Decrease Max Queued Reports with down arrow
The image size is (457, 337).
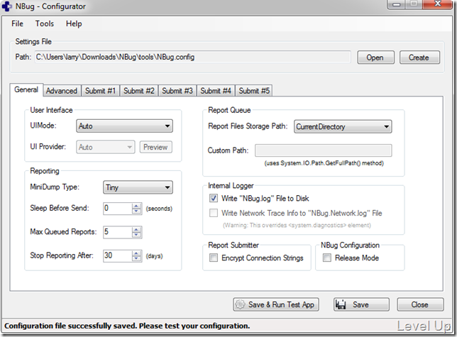tap(136, 235)
